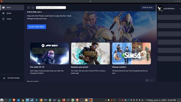Open the network tray icon
This screenshot has height=102, width=181.
pos(143,100)
